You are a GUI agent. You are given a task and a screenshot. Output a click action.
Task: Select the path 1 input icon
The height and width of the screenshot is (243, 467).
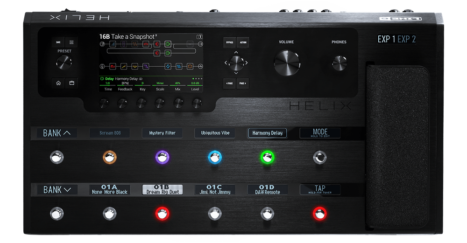pos(102,44)
